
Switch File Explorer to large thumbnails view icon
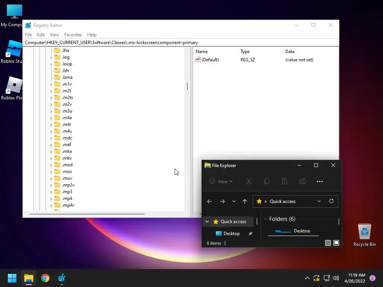[x=336, y=243]
